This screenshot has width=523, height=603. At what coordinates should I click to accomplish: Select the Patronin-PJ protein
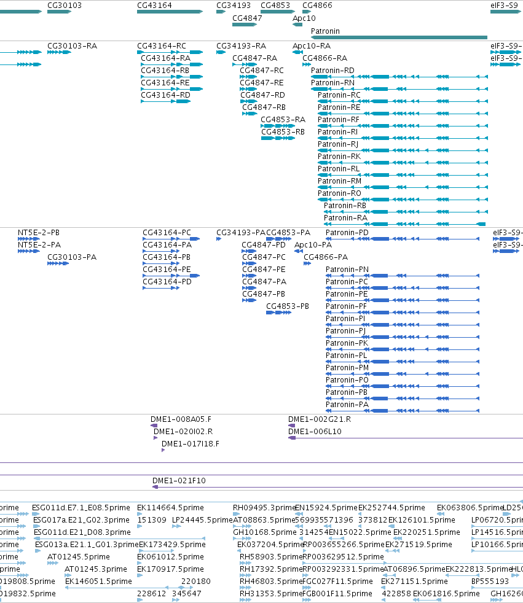[403, 337]
